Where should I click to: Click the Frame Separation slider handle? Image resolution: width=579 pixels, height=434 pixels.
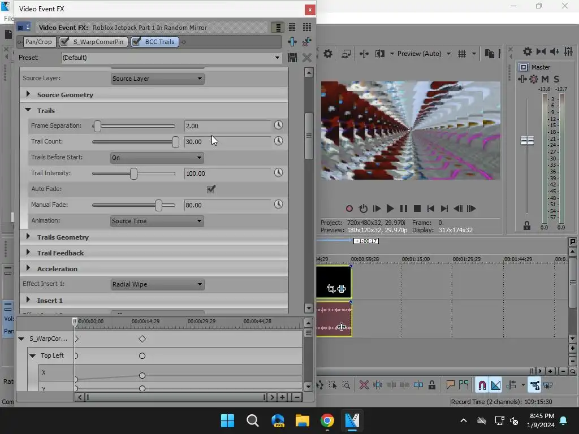tap(97, 126)
